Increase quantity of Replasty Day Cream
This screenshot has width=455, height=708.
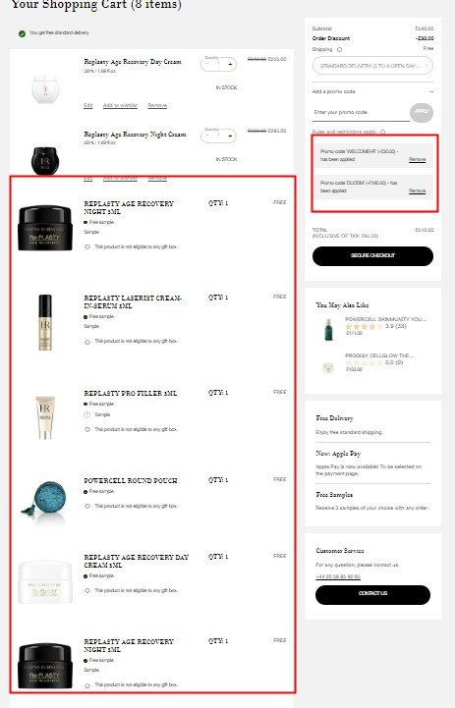[230, 64]
